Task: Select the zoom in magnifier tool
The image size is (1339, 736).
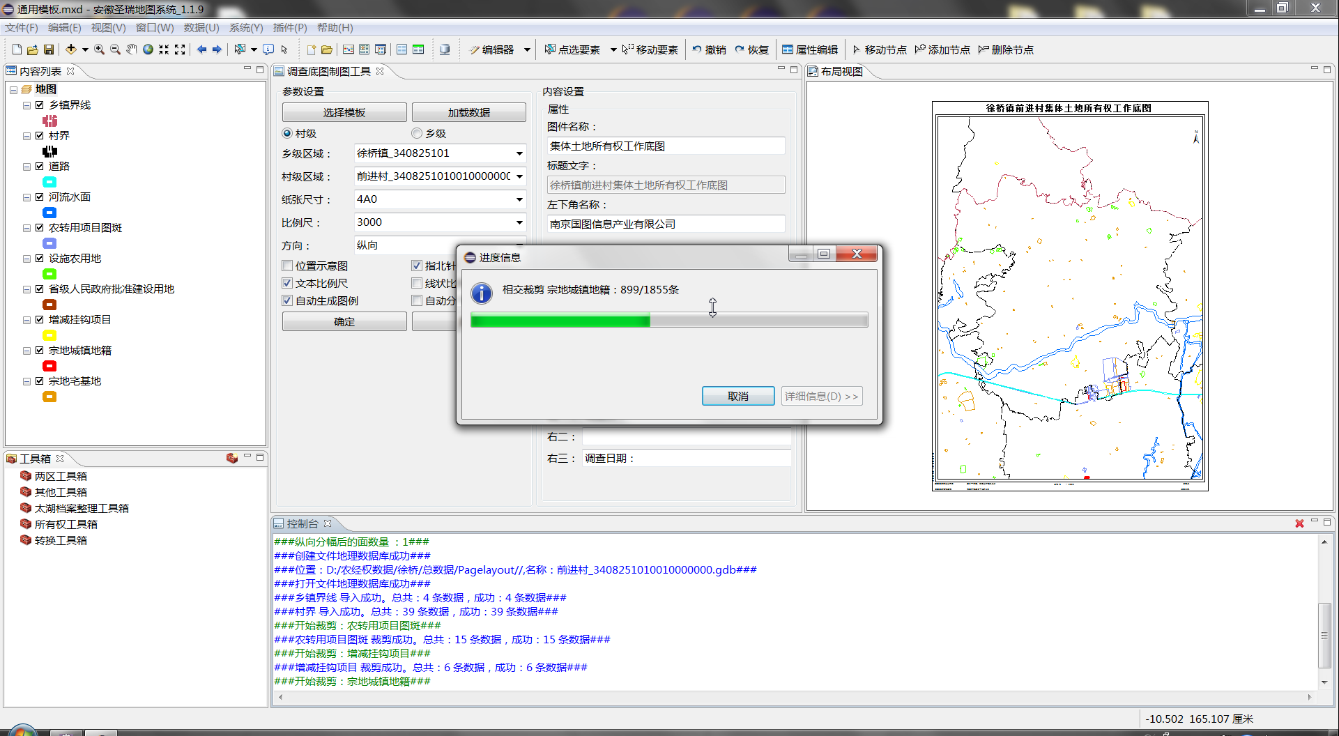Action: click(99, 49)
